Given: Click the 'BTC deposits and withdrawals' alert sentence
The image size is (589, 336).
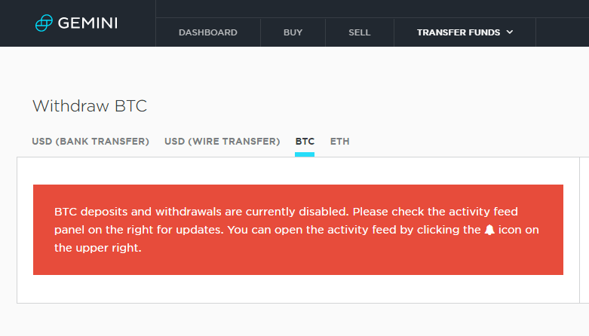Looking at the screenshot, I should coord(201,212).
